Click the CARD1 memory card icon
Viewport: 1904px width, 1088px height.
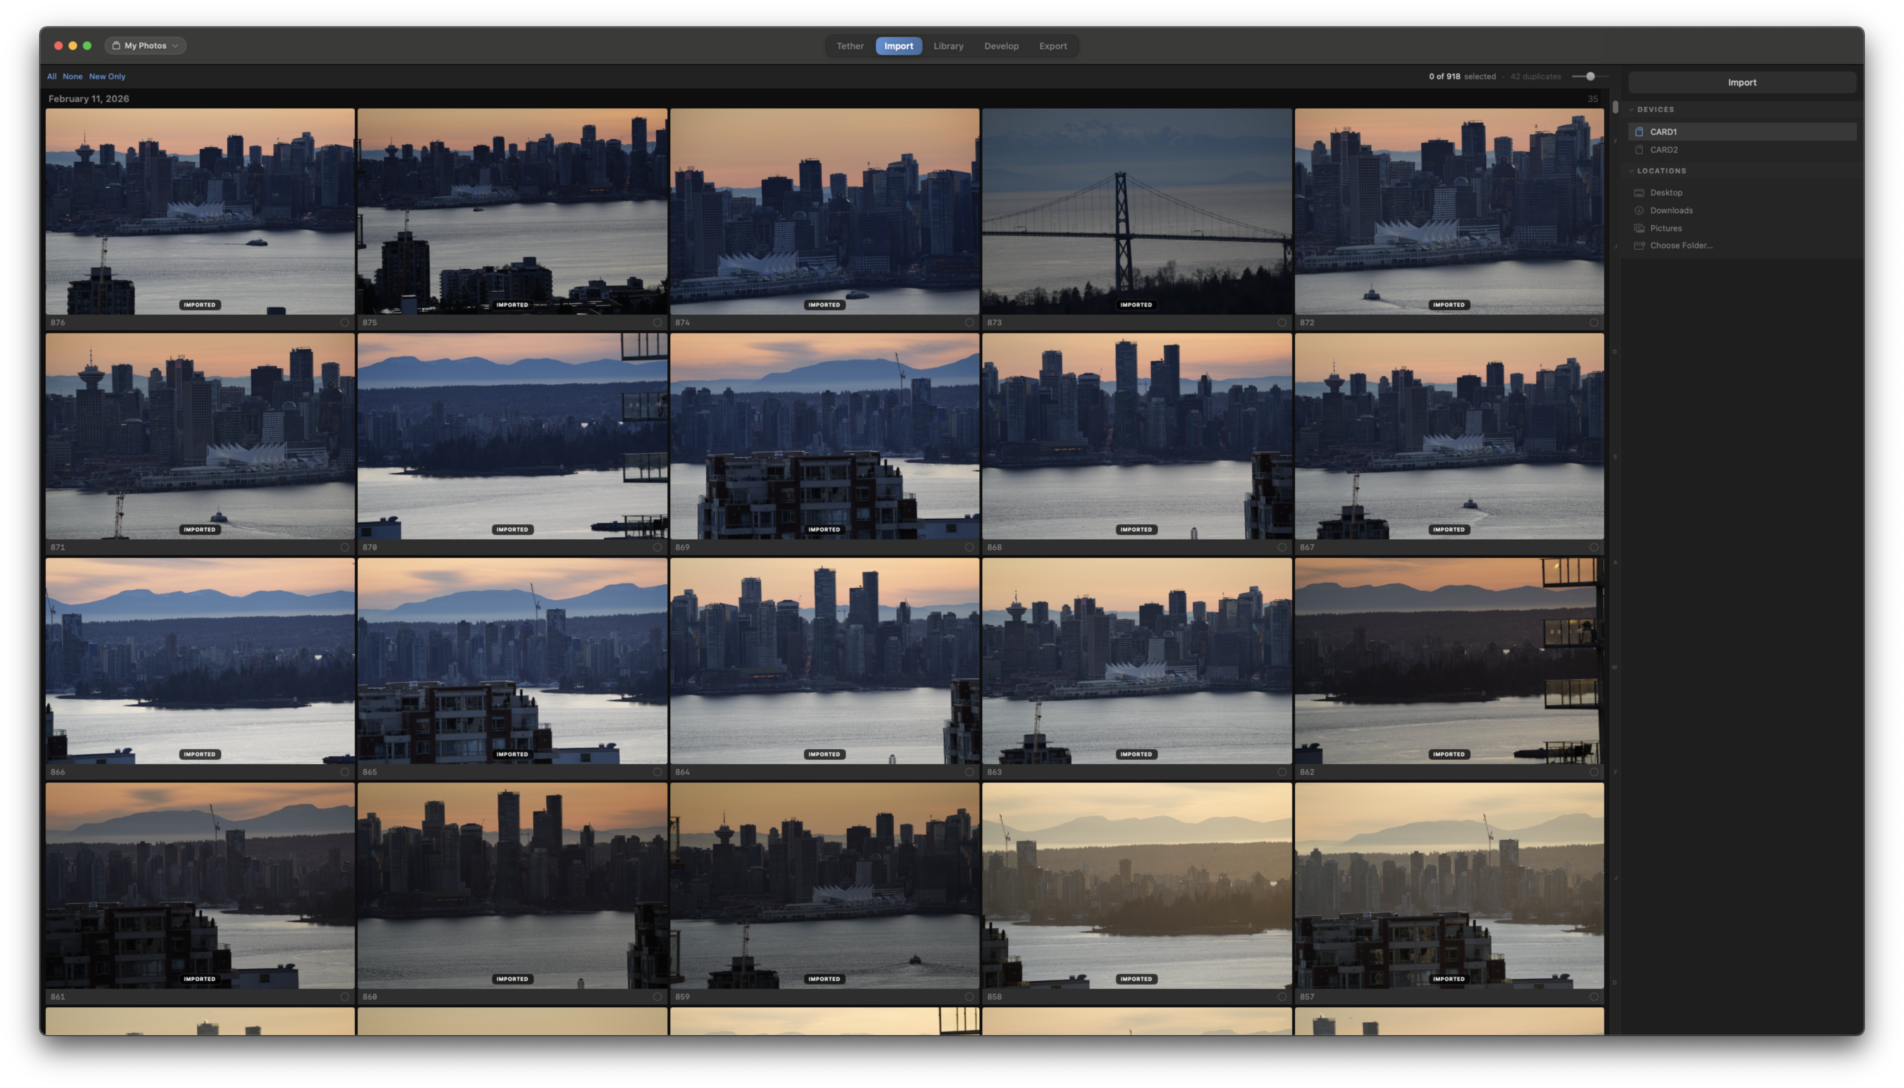pyautogui.click(x=1639, y=132)
